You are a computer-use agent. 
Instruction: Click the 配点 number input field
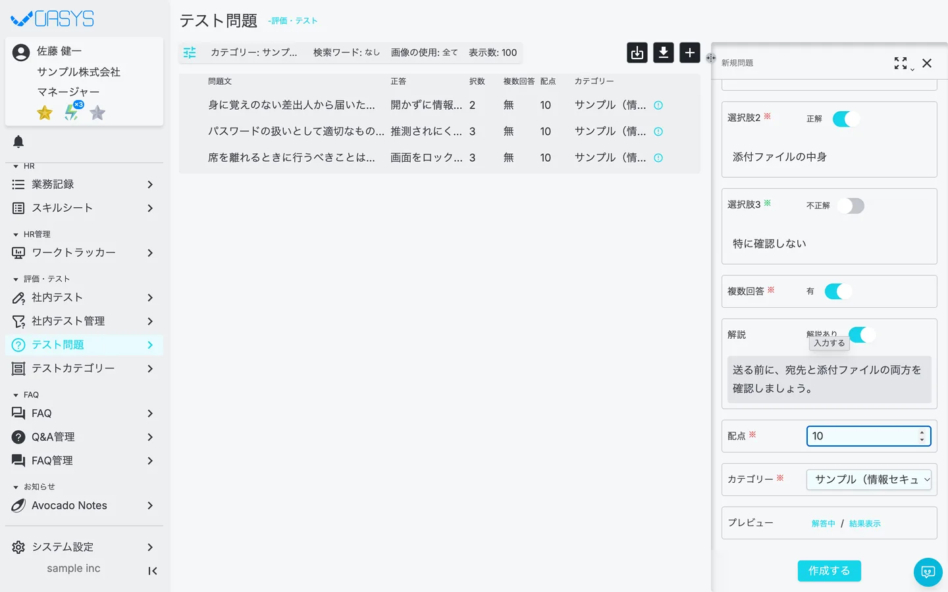pyautogui.click(x=869, y=436)
